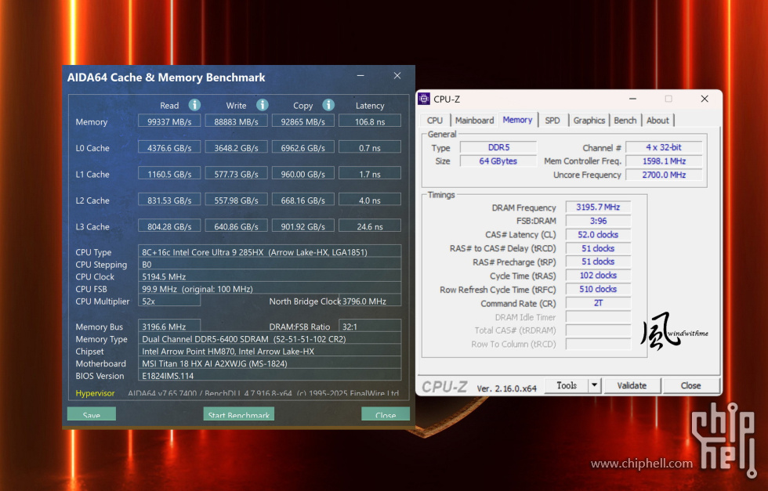The image size is (768, 491).
Task: Click the Memory Type field DDR5-6400 SDRAM
Action: pyautogui.click(x=270, y=339)
